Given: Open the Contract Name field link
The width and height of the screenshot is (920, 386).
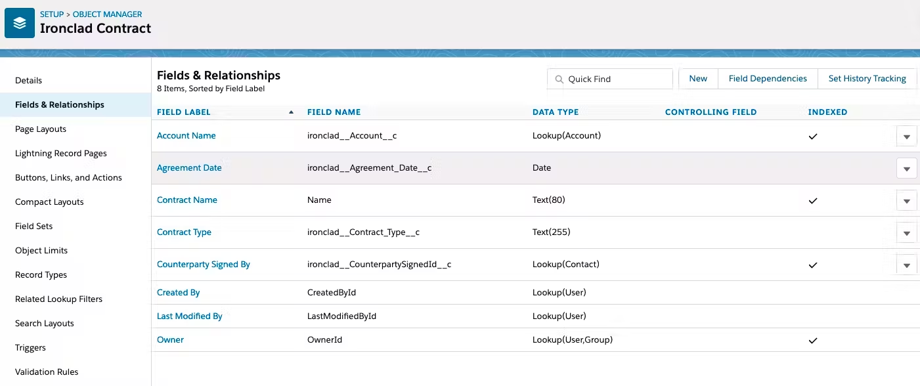Looking at the screenshot, I should (x=187, y=200).
